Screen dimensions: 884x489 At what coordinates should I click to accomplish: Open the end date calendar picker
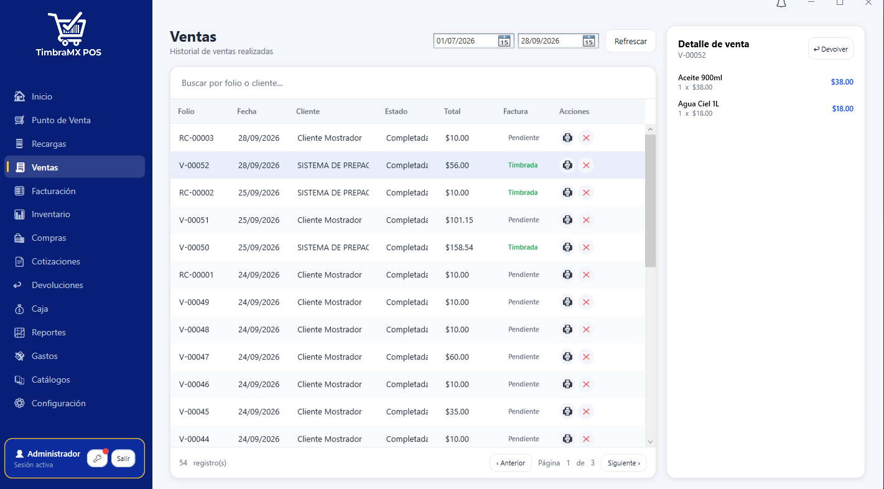click(x=589, y=41)
